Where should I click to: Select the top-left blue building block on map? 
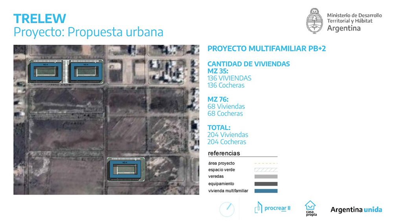pos(46,71)
